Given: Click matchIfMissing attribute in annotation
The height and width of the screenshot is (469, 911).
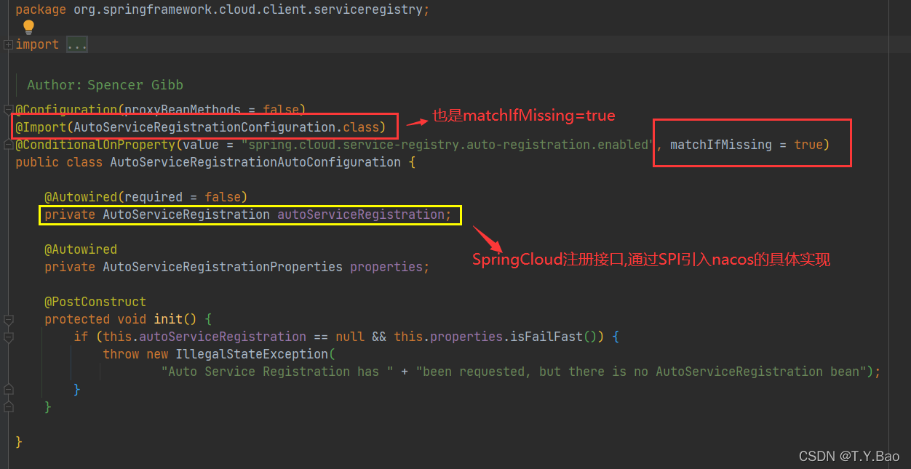Looking at the screenshot, I should coord(720,145).
